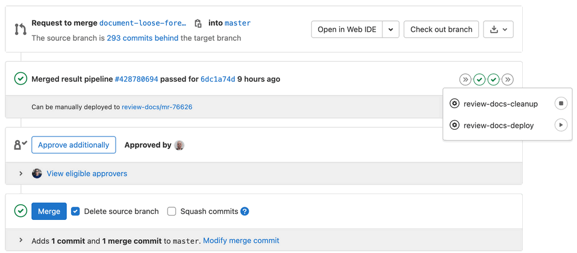
Task: Enable the Squash commits checkbox
Action: tap(172, 211)
